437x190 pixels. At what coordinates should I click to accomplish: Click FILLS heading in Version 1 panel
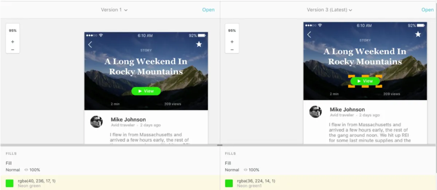(x=11, y=154)
